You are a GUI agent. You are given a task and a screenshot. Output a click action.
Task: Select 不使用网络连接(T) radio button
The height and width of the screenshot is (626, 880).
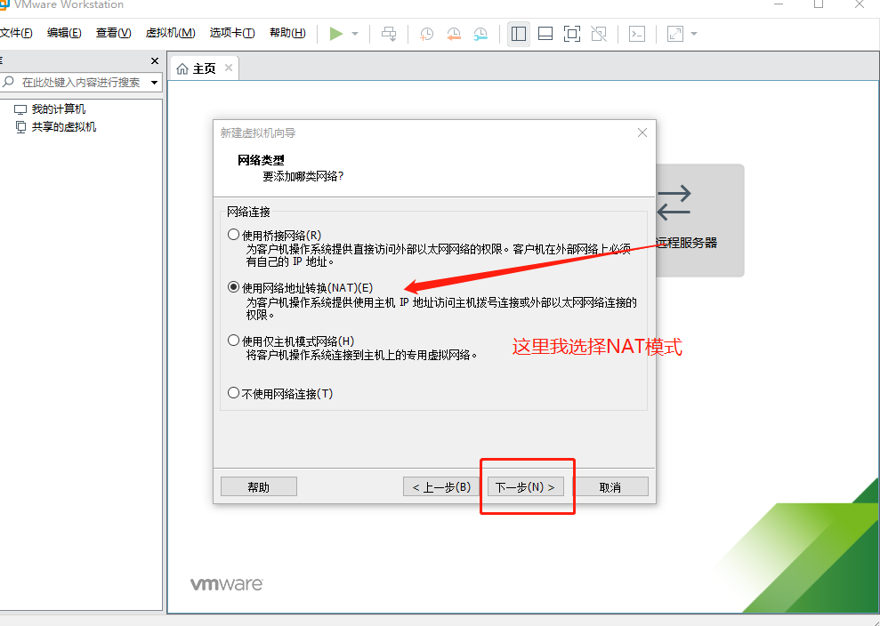pyautogui.click(x=233, y=393)
